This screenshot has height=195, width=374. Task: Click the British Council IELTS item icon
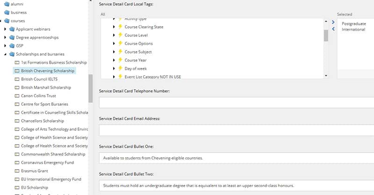point(17,79)
